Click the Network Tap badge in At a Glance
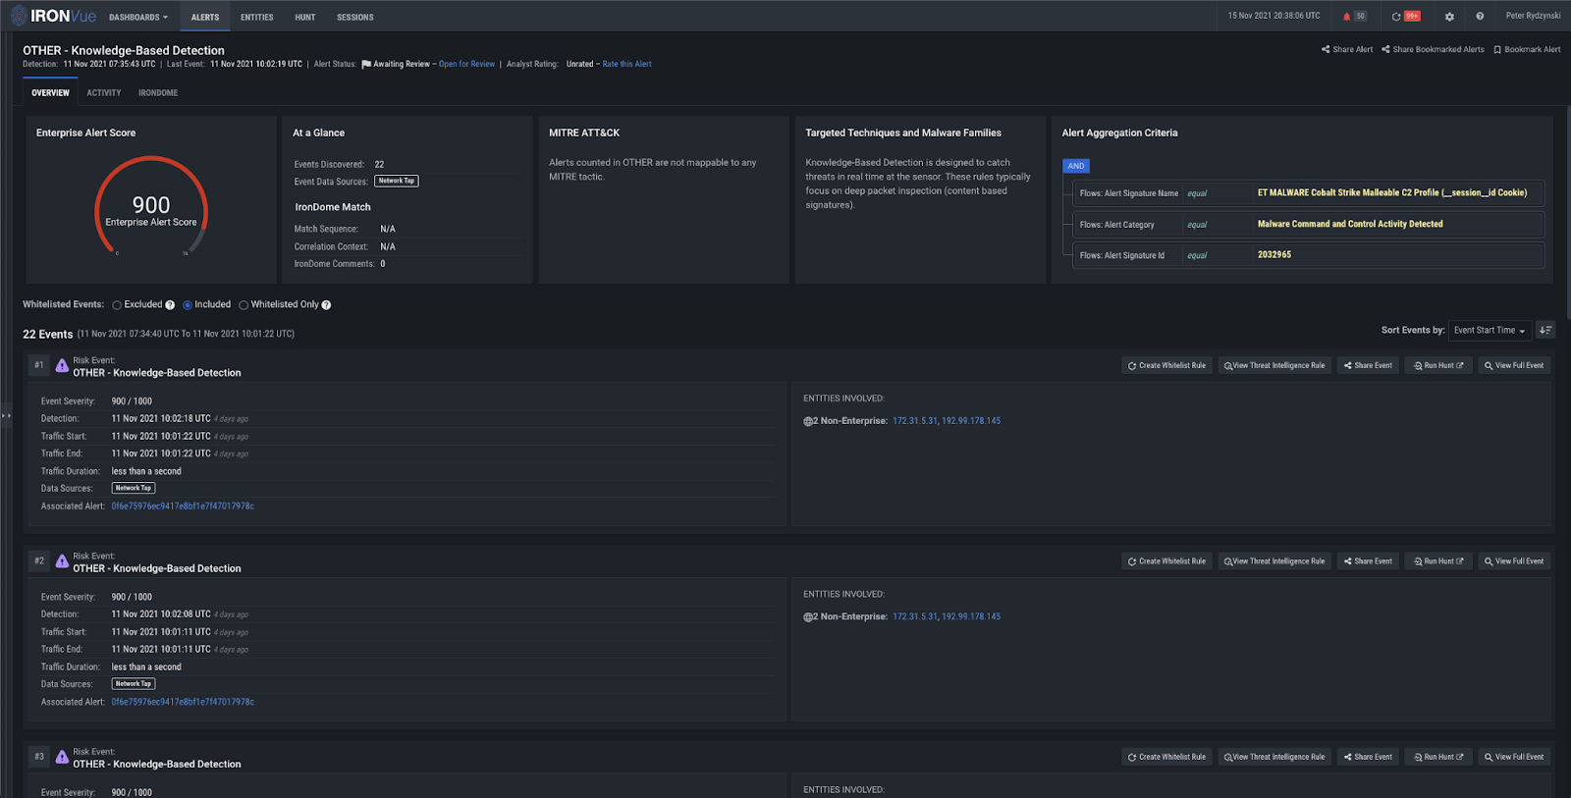1571x798 pixels. coord(397,181)
